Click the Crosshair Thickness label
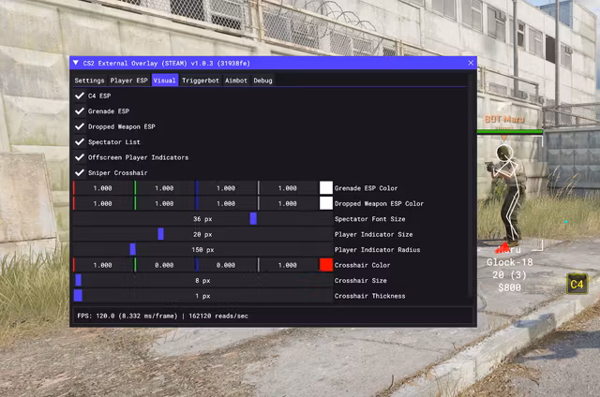The width and height of the screenshot is (600, 397). [369, 296]
